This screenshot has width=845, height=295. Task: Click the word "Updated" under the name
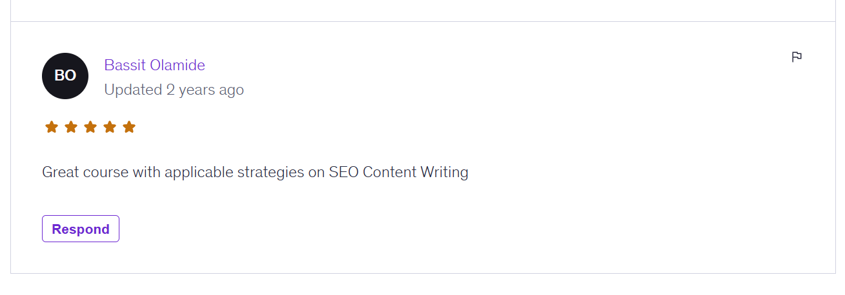point(133,90)
